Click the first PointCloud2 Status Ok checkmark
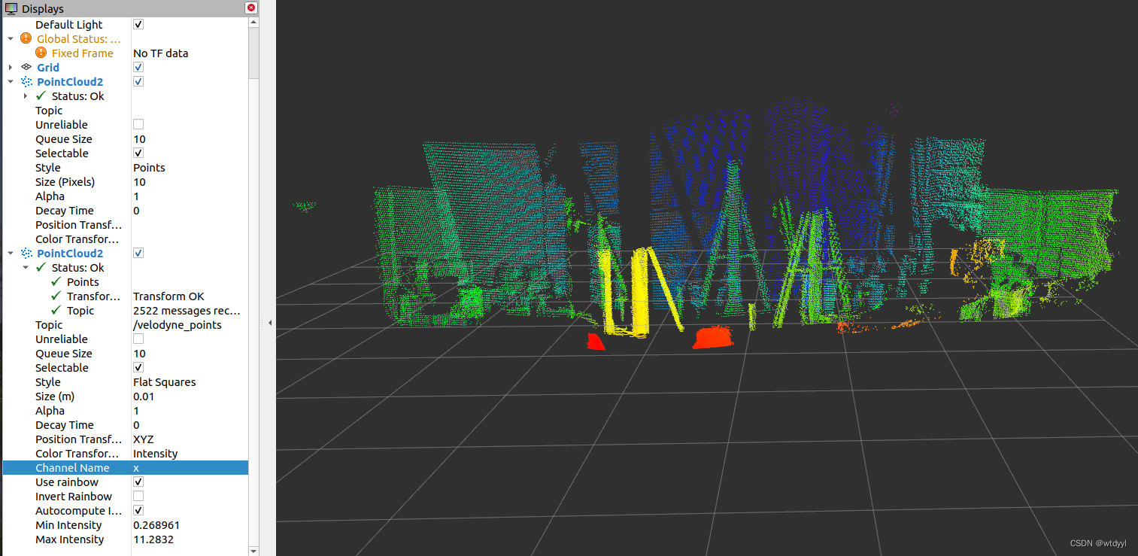The height and width of the screenshot is (556, 1138). click(41, 96)
